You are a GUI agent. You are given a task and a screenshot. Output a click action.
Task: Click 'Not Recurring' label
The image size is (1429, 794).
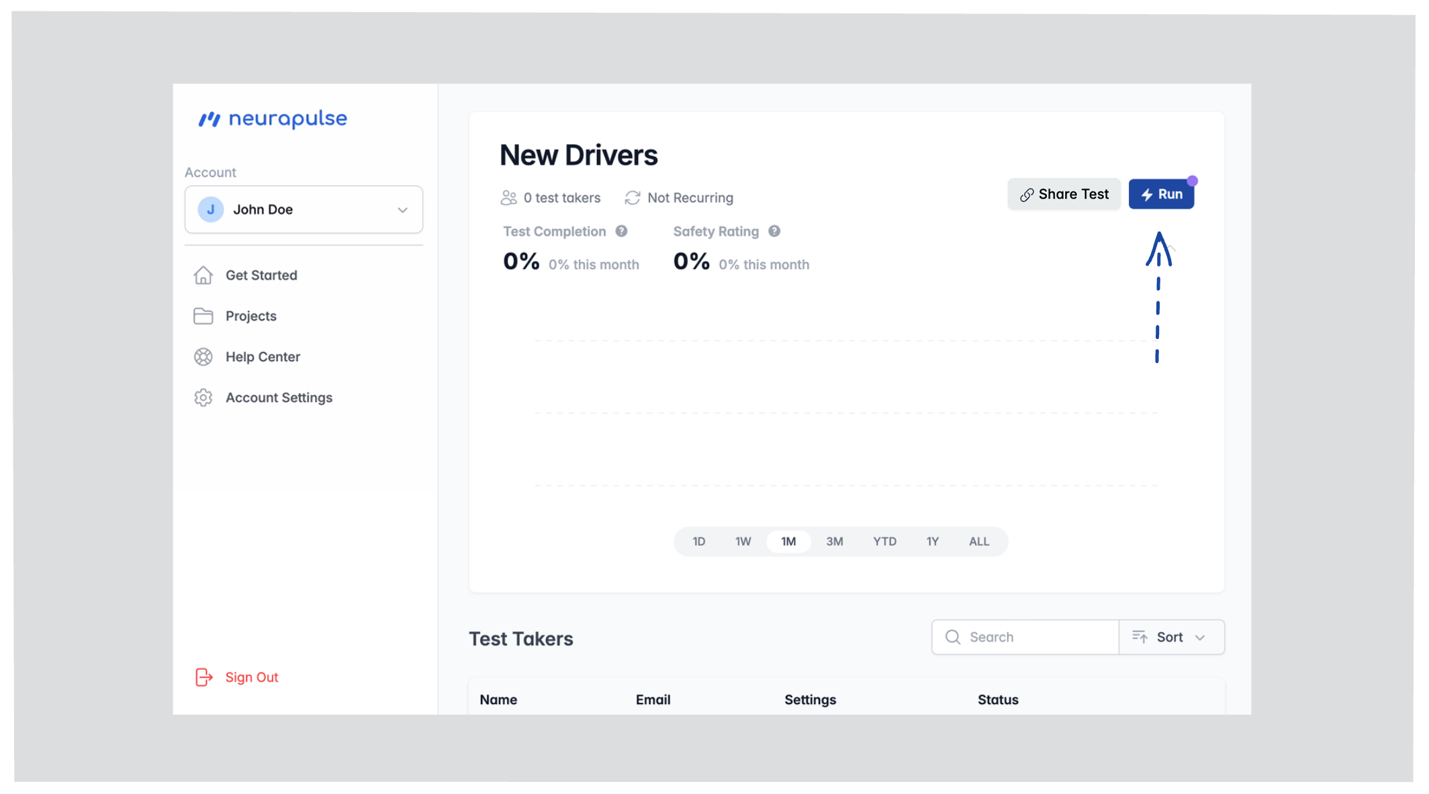tap(690, 198)
